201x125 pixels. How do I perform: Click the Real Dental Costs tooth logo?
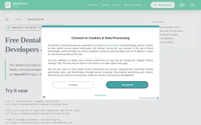[8, 5]
